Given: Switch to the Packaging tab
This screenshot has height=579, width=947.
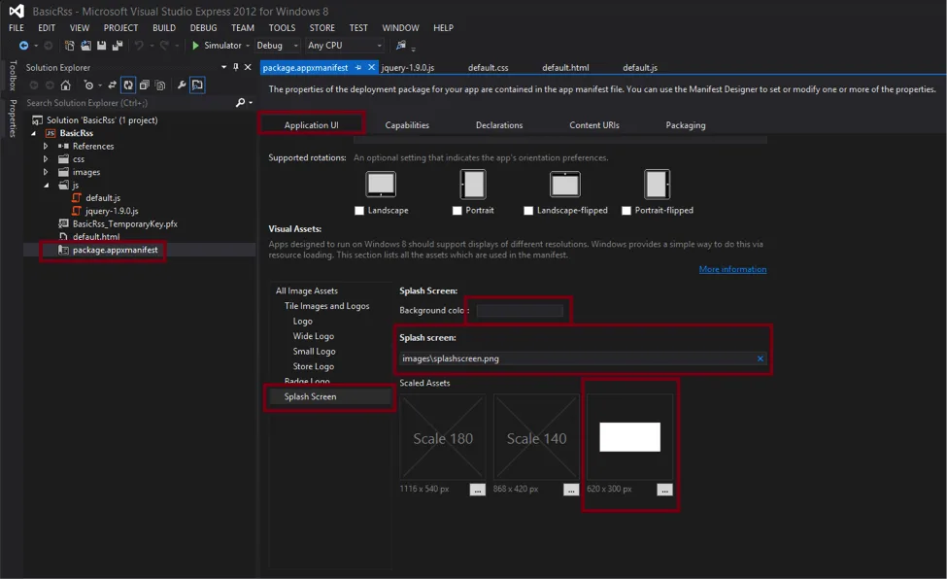Looking at the screenshot, I should [686, 125].
